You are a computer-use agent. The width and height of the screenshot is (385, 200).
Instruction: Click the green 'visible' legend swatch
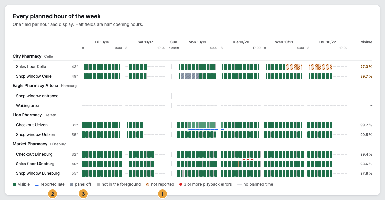tap(14, 184)
